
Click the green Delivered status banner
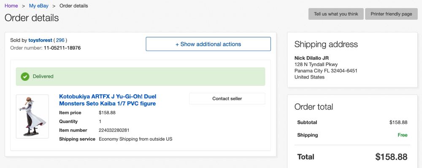[x=141, y=76]
